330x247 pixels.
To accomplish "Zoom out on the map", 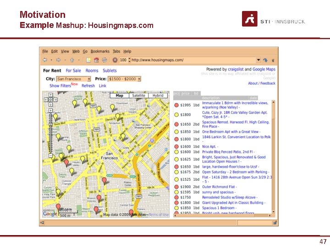I will coord(50,156).
